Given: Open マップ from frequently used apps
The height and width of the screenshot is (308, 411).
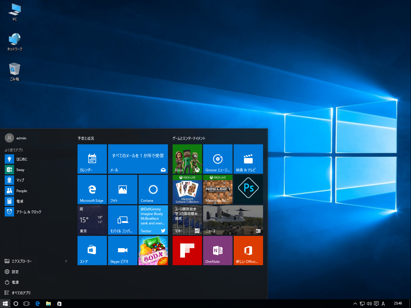Looking at the screenshot, I should (x=20, y=180).
